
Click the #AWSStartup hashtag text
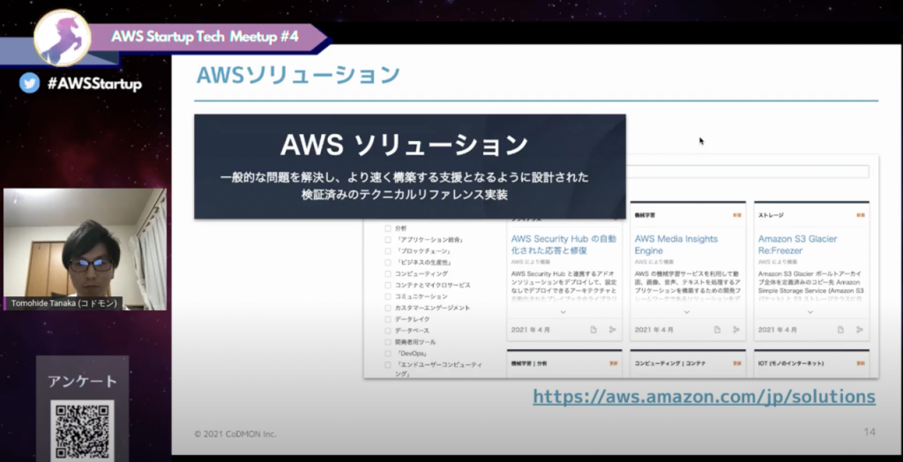(94, 84)
